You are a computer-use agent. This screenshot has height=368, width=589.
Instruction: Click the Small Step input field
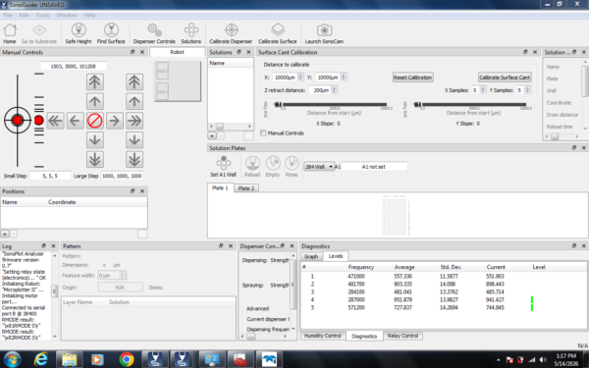(50, 176)
